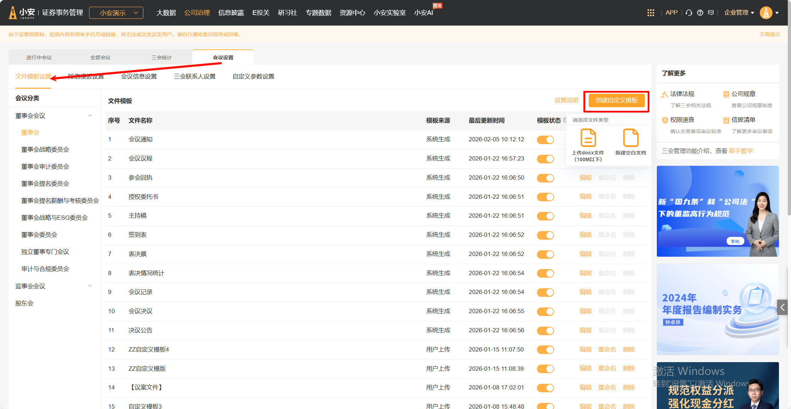The width and height of the screenshot is (791, 409).
Task: Click 创建自定义模板 button
Action: pyautogui.click(x=616, y=100)
